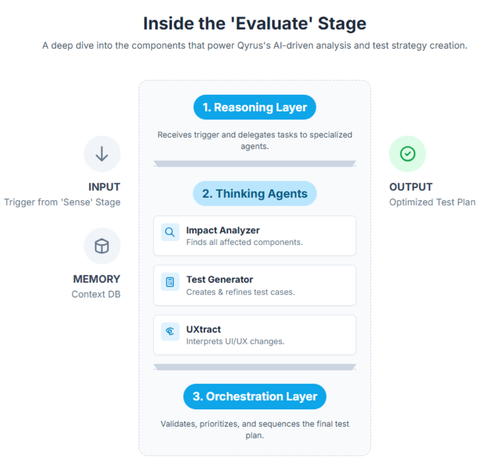
Task: Click 'Finds all affected components' description
Action: (244, 242)
